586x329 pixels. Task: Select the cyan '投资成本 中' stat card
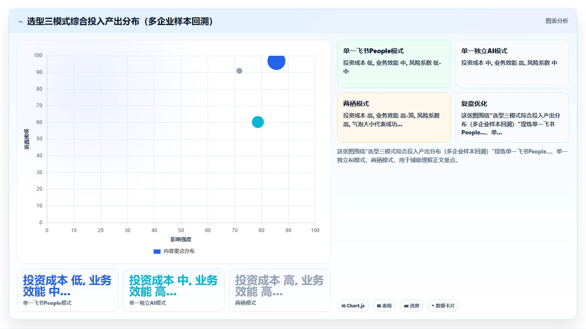tap(174, 290)
